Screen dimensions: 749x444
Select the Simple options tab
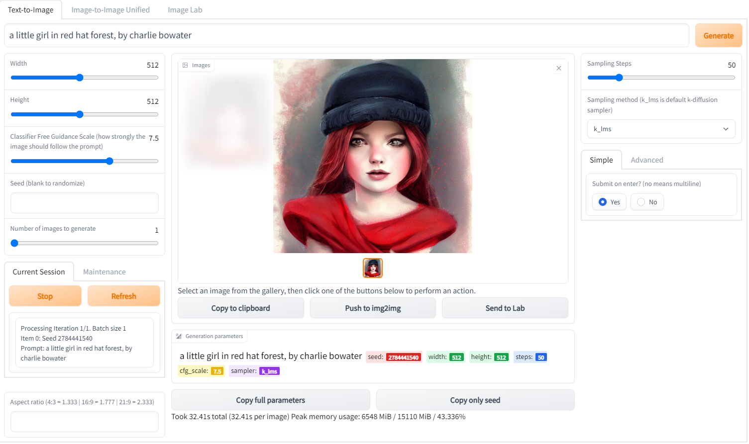pos(601,160)
